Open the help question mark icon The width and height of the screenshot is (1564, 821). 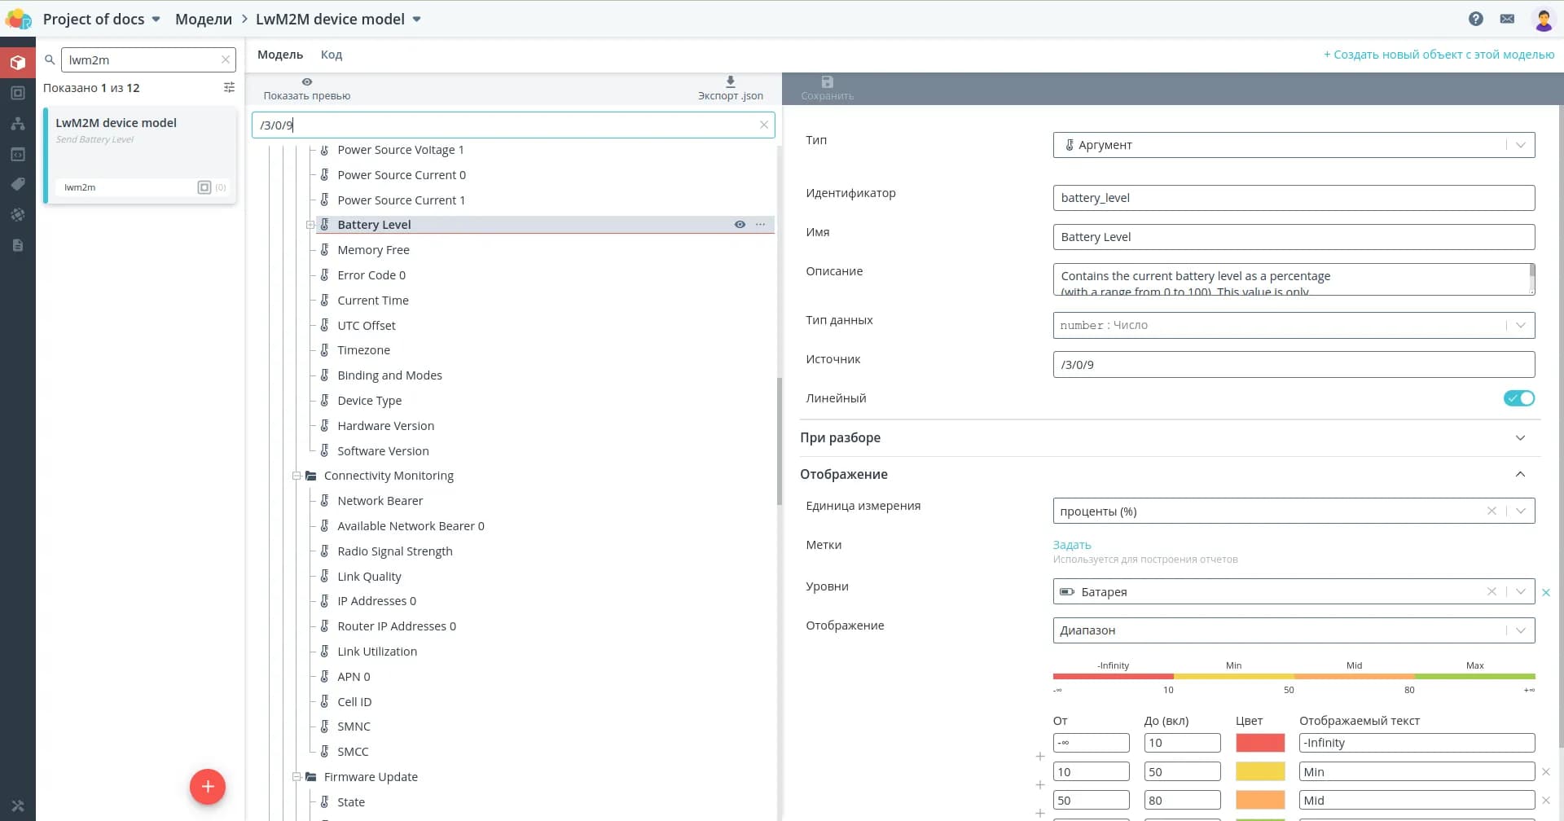1475,19
